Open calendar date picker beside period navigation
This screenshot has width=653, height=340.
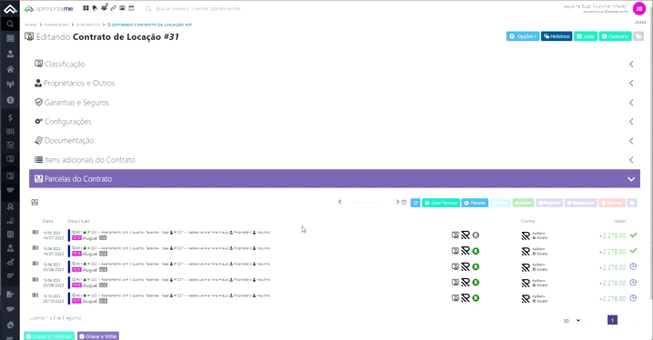tap(404, 202)
